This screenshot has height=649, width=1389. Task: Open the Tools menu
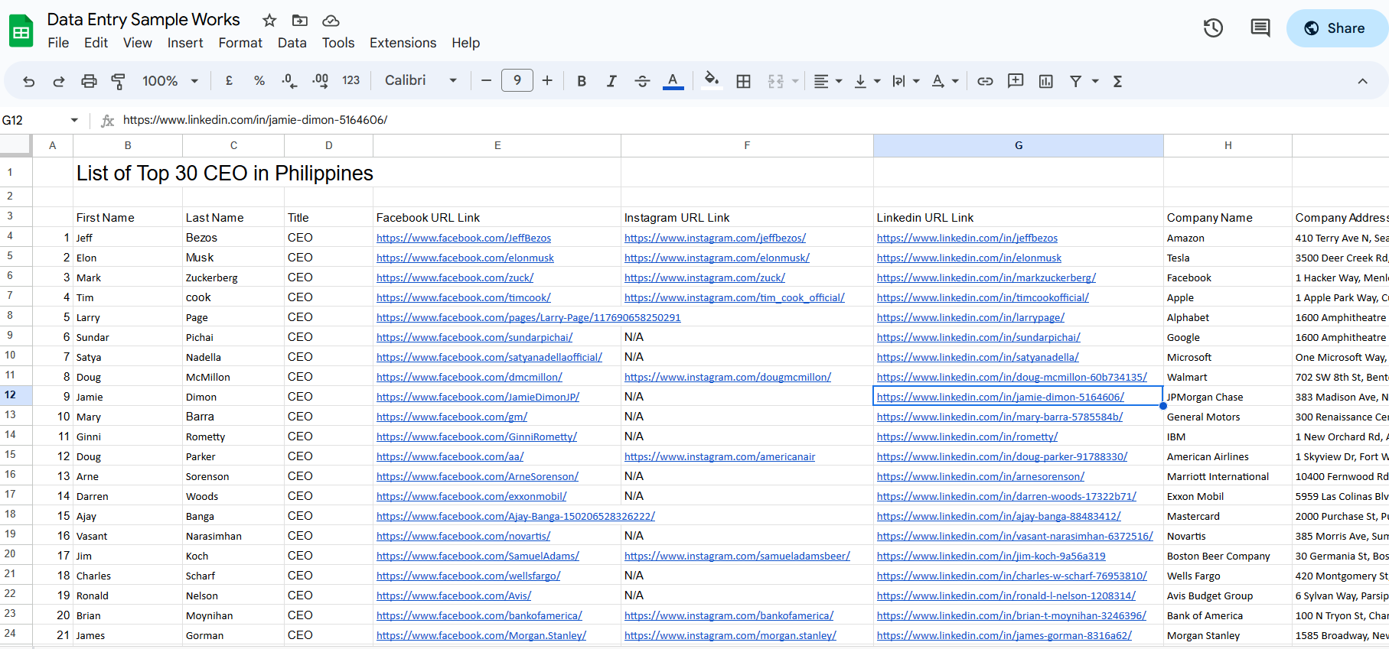(x=338, y=43)
